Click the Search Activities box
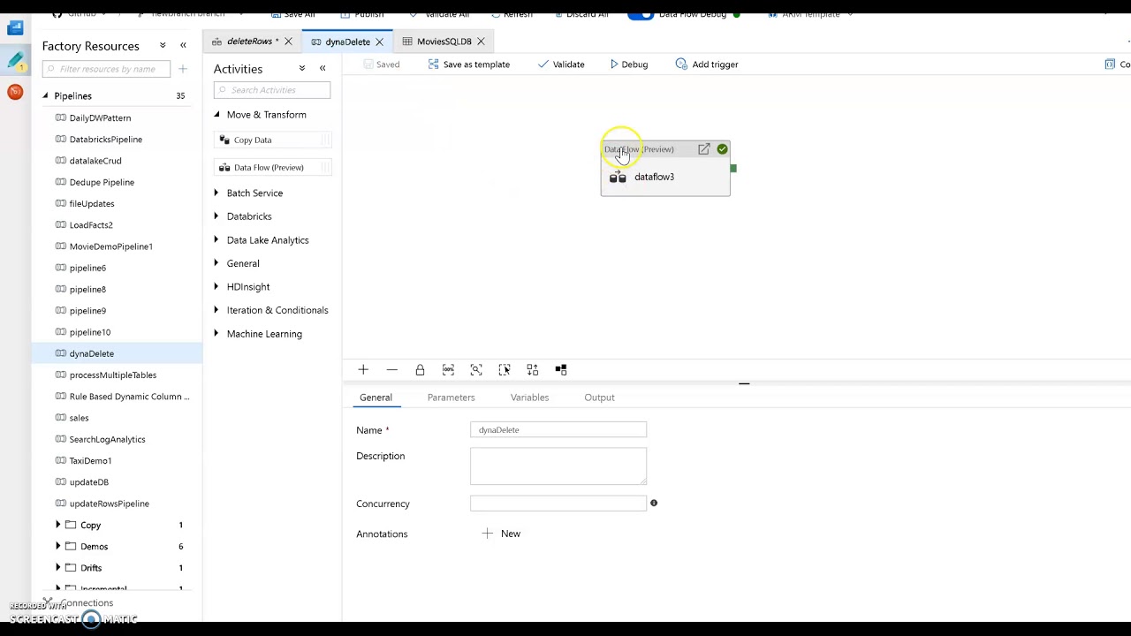Screen dimensions: 1131x636 tap(272, 89)
